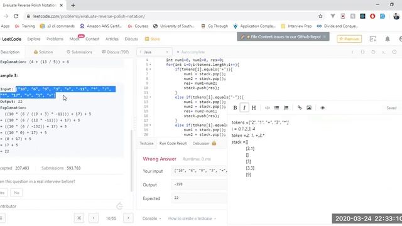Click the LeetCode logo
This screenshot has height=226, width=402.
pyautogui.click(x=11, y=39)
